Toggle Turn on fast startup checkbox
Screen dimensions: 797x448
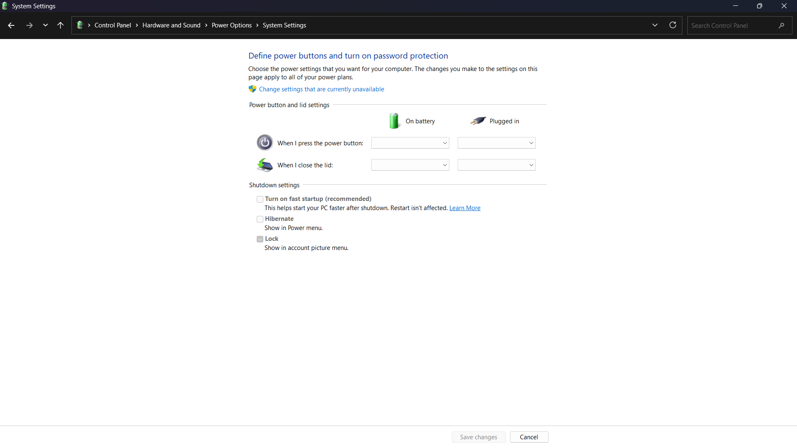click(260, 199)
